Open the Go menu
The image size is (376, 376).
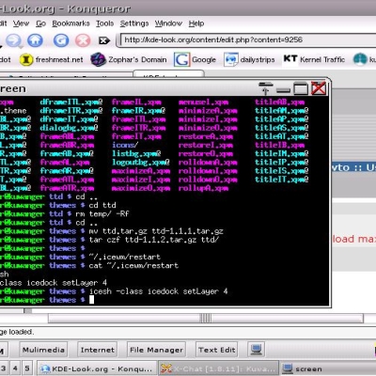[x=40, y=23]
